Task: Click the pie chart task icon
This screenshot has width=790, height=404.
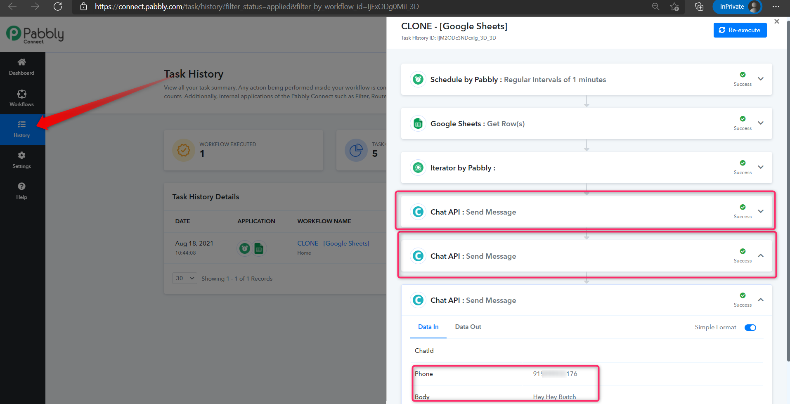Action: pyautogui.click(x=356, y=150)
